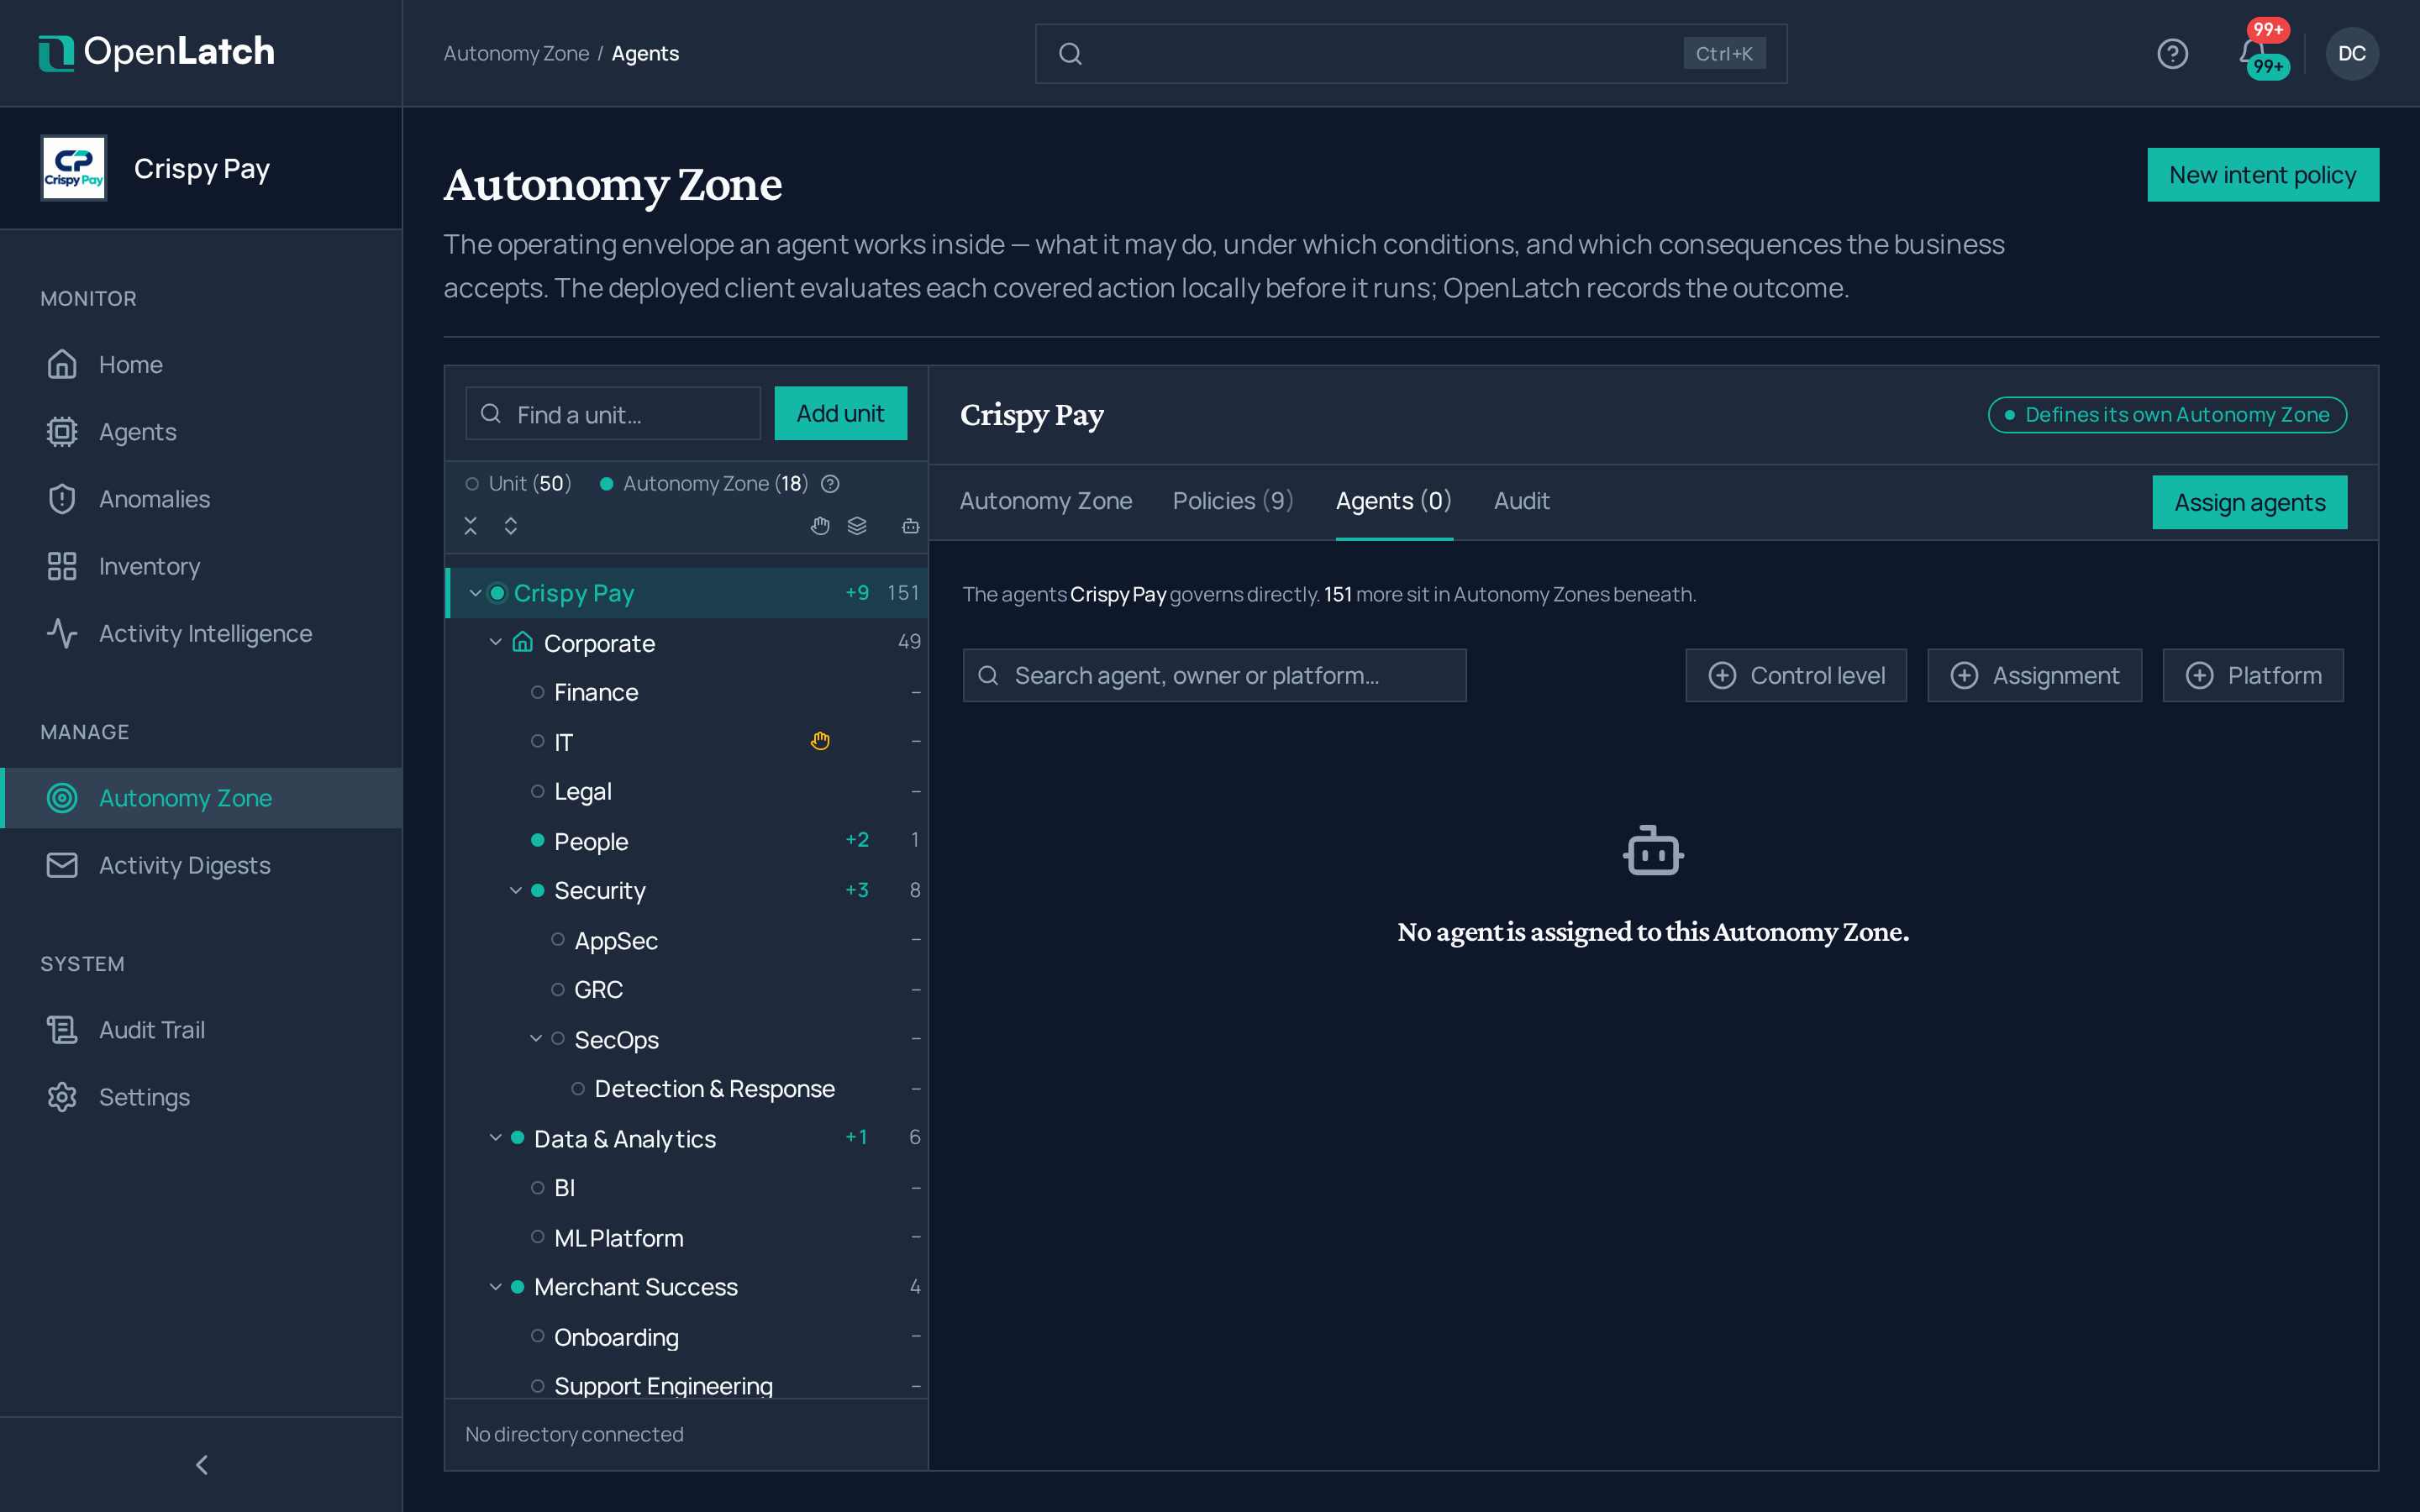Screen dimensions: 2420x1512
Task: Open the notifications bell
Action: pos(2253,52)
